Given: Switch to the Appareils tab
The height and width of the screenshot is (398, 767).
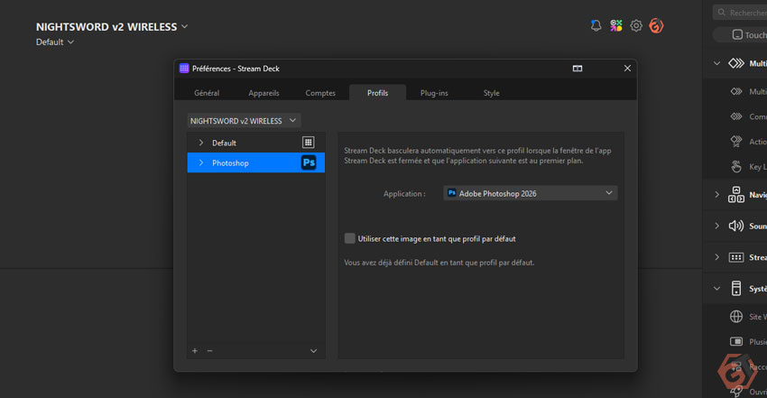Looking at the screenshot, I should point(263,92).
